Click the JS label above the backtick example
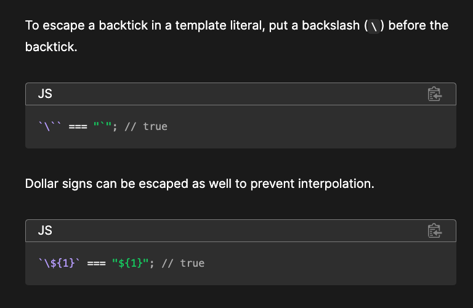Image resolution: width=473 pixels, height=308 pixels. (x=45, y=94)
